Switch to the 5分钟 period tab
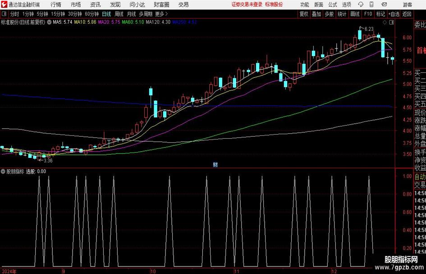 point(42,14)
